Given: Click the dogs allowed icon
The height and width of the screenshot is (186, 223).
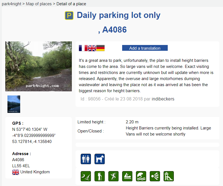Looking at the screenshot, I should click(99, 159).
